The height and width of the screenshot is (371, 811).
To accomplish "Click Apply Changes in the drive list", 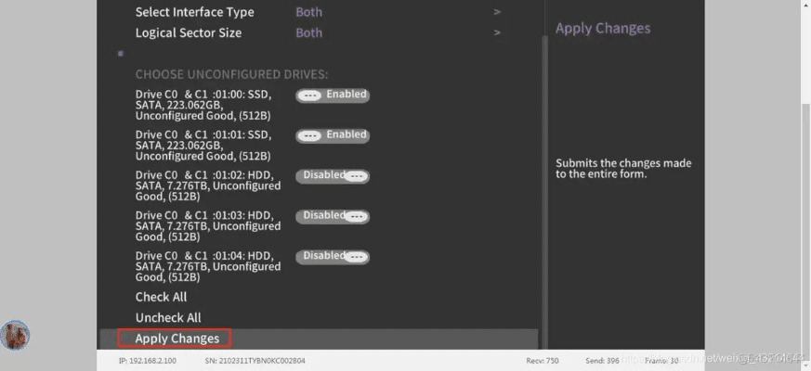I will (x=177, y=339).
